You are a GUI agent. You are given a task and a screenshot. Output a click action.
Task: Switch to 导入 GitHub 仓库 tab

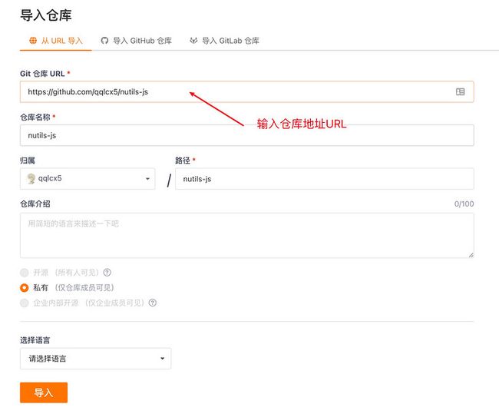click(136, 41)
